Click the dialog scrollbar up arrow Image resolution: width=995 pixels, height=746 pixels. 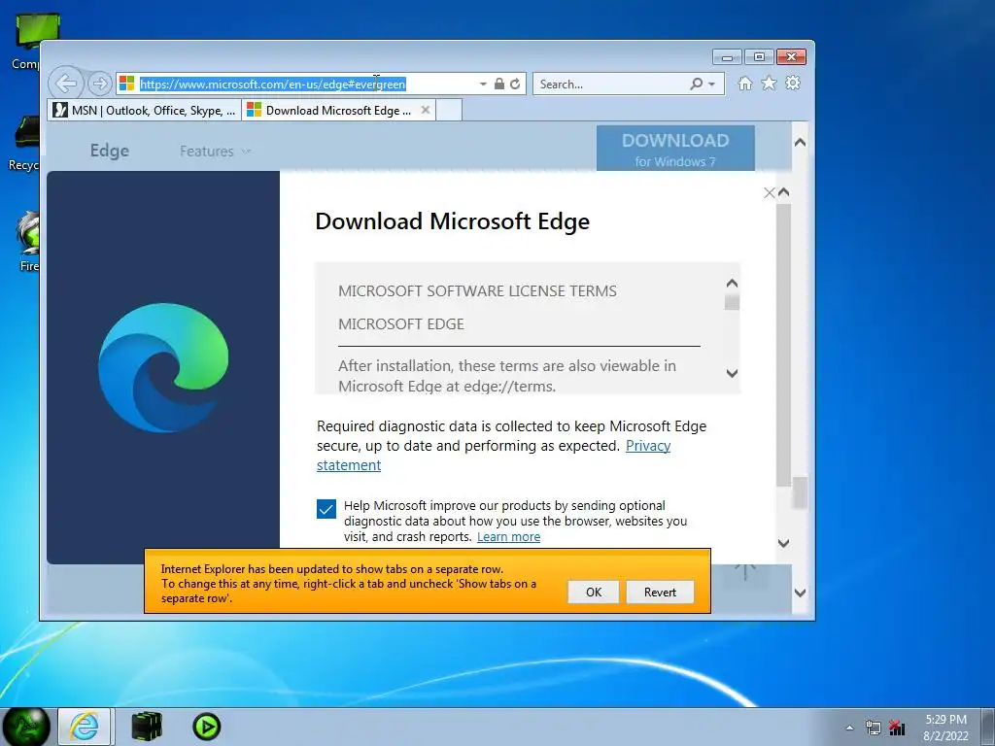coord(784,192)
